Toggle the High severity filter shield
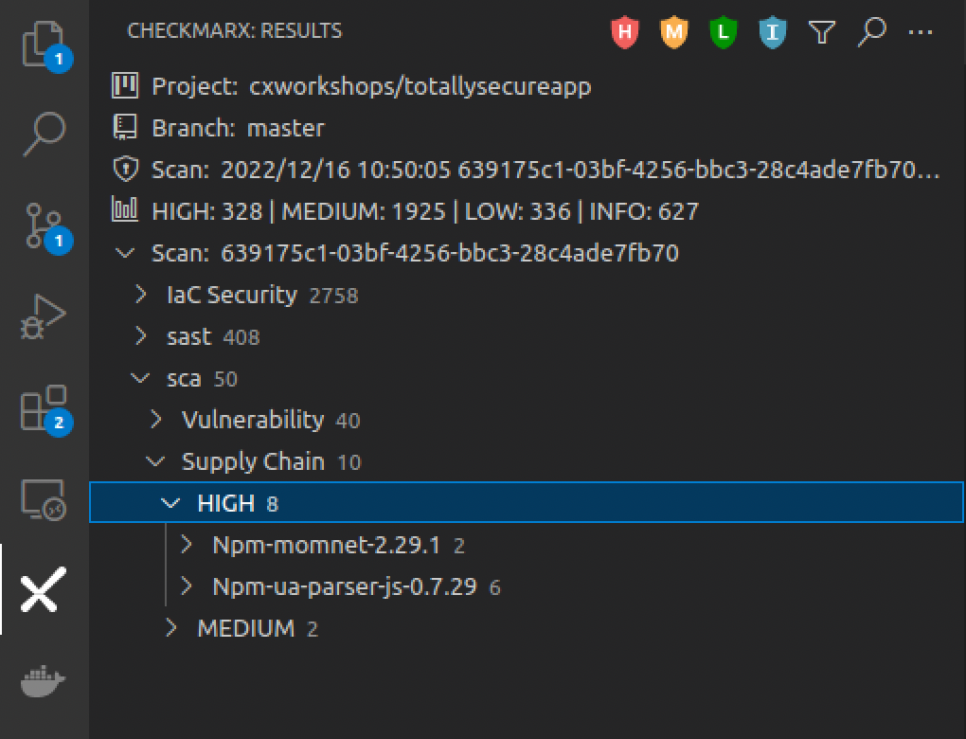The width and height of the screenshot is (966, 739). tap(625, 31)
